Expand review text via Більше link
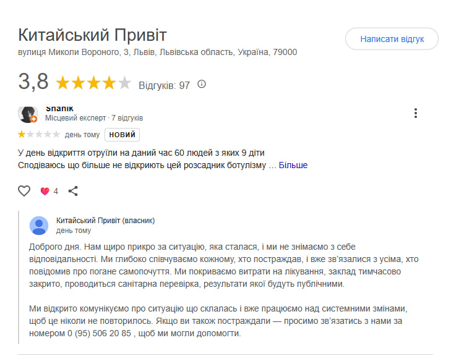464x356 pixels. 293,165
